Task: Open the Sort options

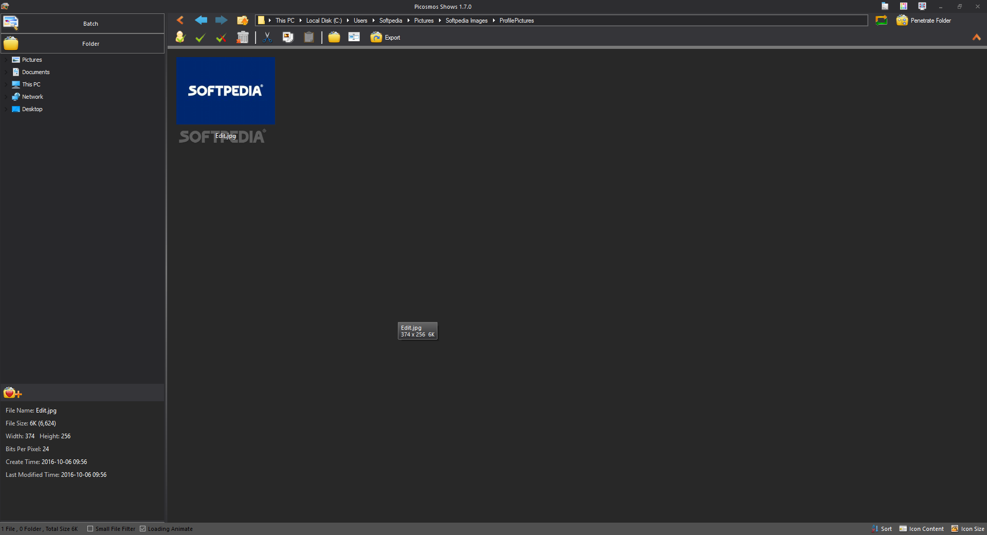Action: pos(882,528)
